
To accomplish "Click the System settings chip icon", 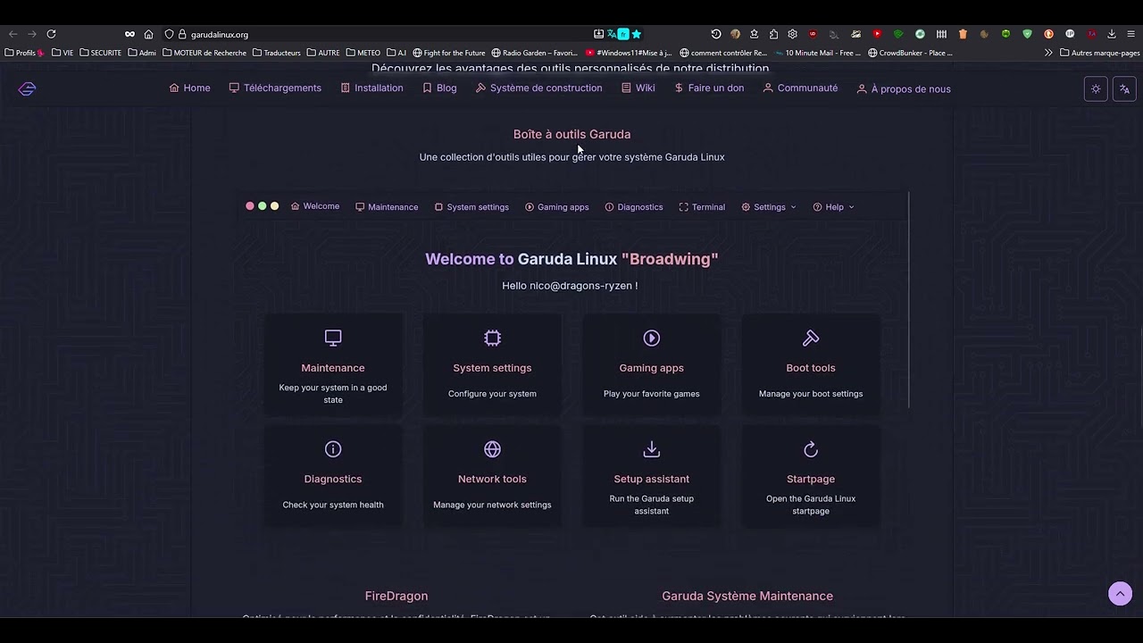I will coord(492,338).
